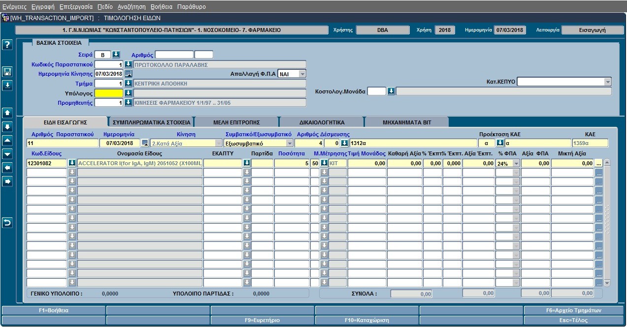Open lookup beside Αριθμός Δέσμευσης 1312α
The image size is (627, 327).
344,143
